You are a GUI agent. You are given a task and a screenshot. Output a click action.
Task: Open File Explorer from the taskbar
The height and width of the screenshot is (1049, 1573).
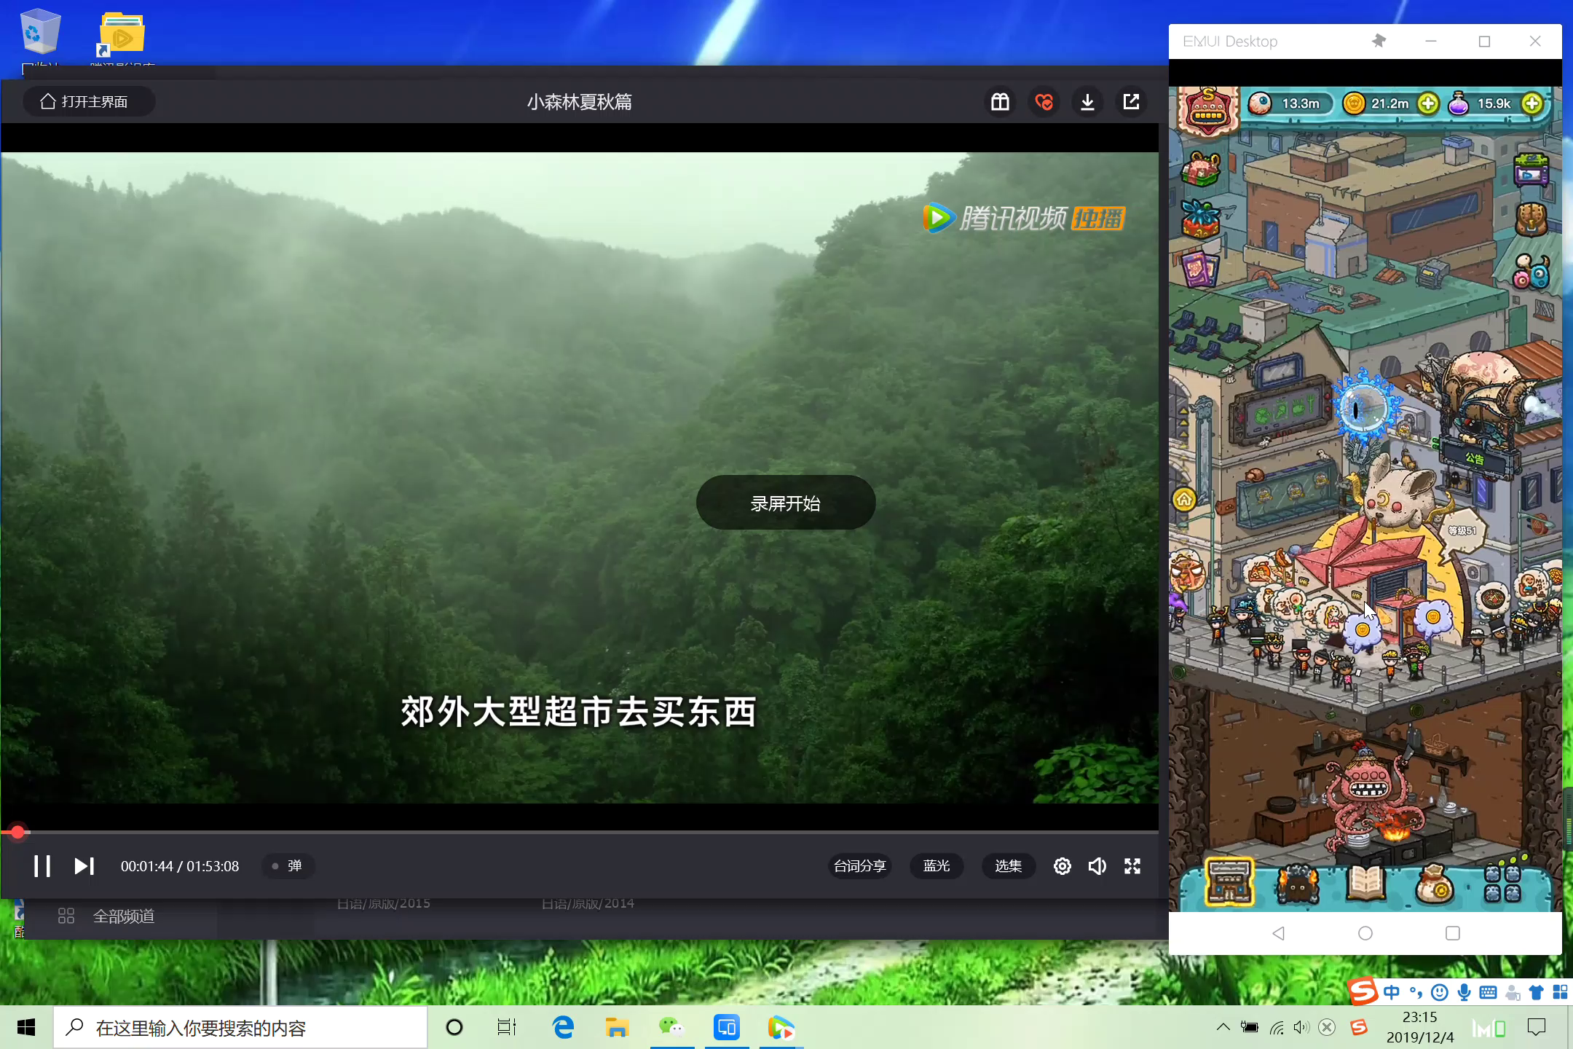coord(617,1028)
